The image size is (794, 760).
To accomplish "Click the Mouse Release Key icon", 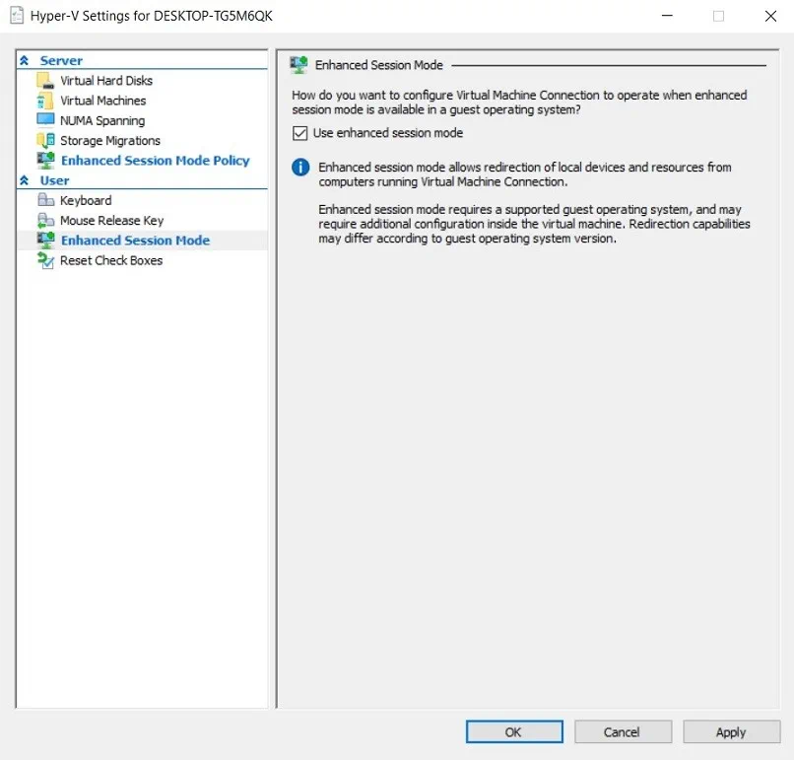I will [x=45, y=221].
